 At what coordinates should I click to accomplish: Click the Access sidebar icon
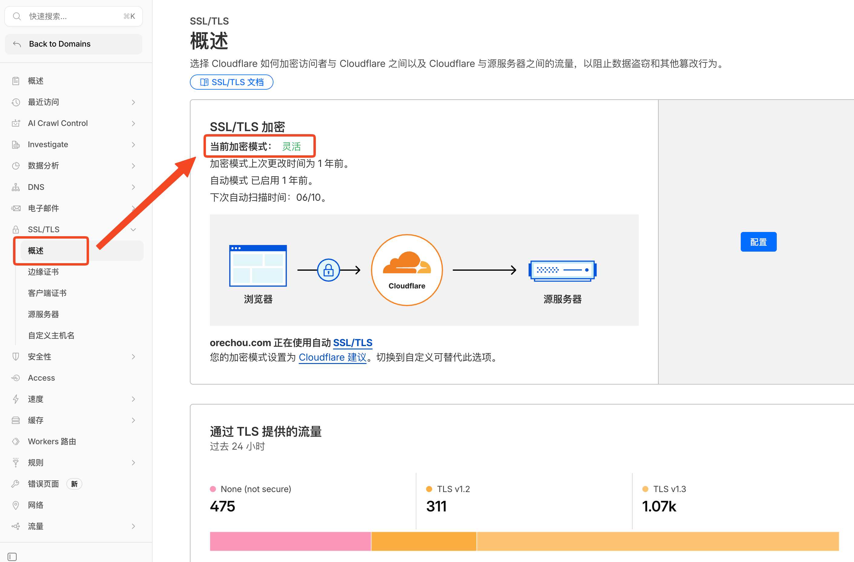tap(16, 378)
